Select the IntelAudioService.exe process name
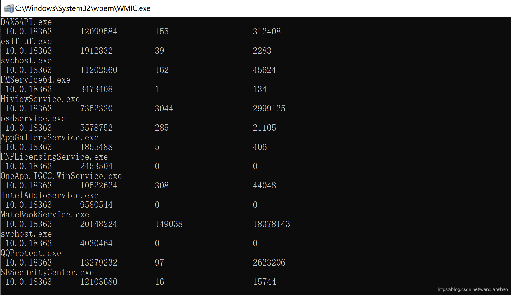This screenshot has height=295, width=511. point(50,195)
